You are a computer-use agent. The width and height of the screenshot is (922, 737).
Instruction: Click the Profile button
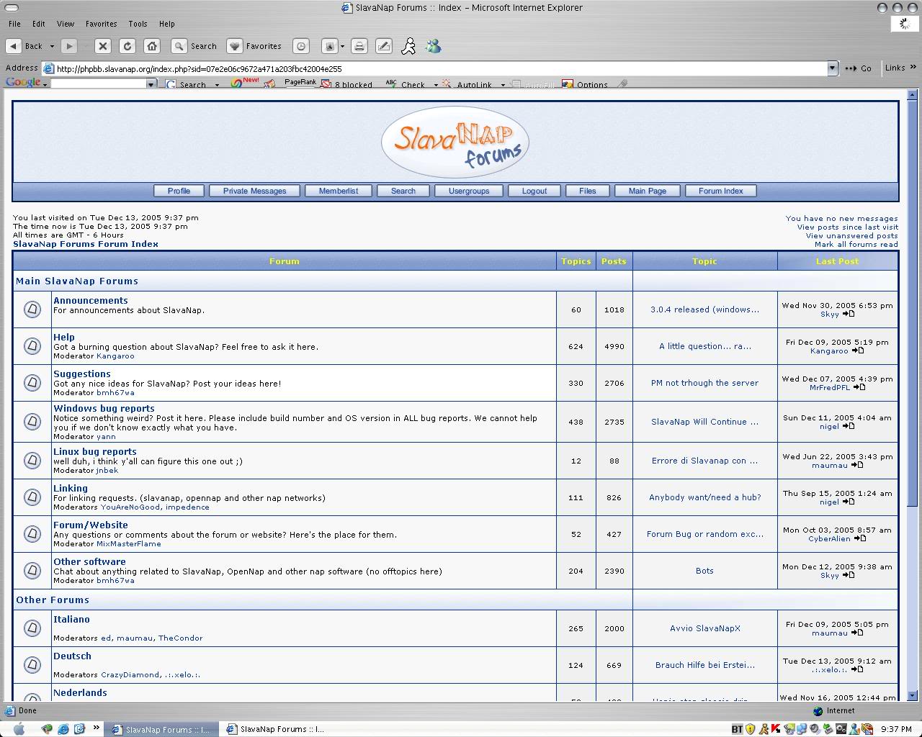[x=179, y=191]
